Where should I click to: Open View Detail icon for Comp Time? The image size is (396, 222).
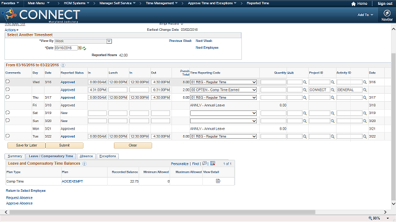point(218,181)
